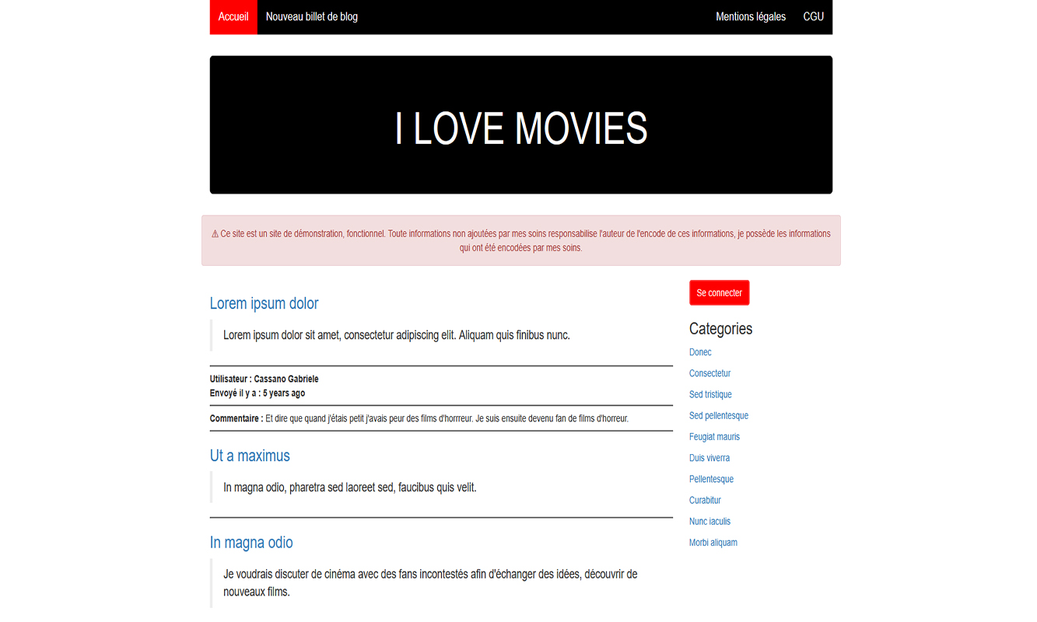Select the Consectetur category

(x=709, y=373)
